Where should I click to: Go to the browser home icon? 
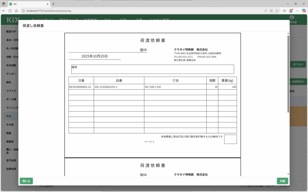pos(16,11)
